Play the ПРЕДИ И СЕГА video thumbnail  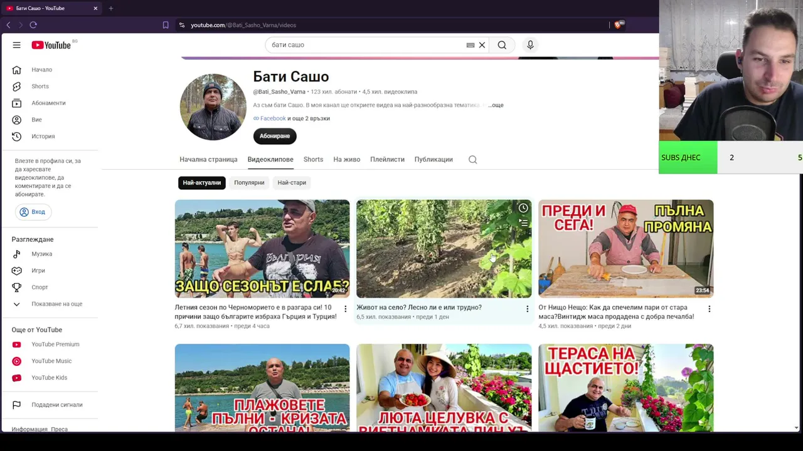[626, 249]
